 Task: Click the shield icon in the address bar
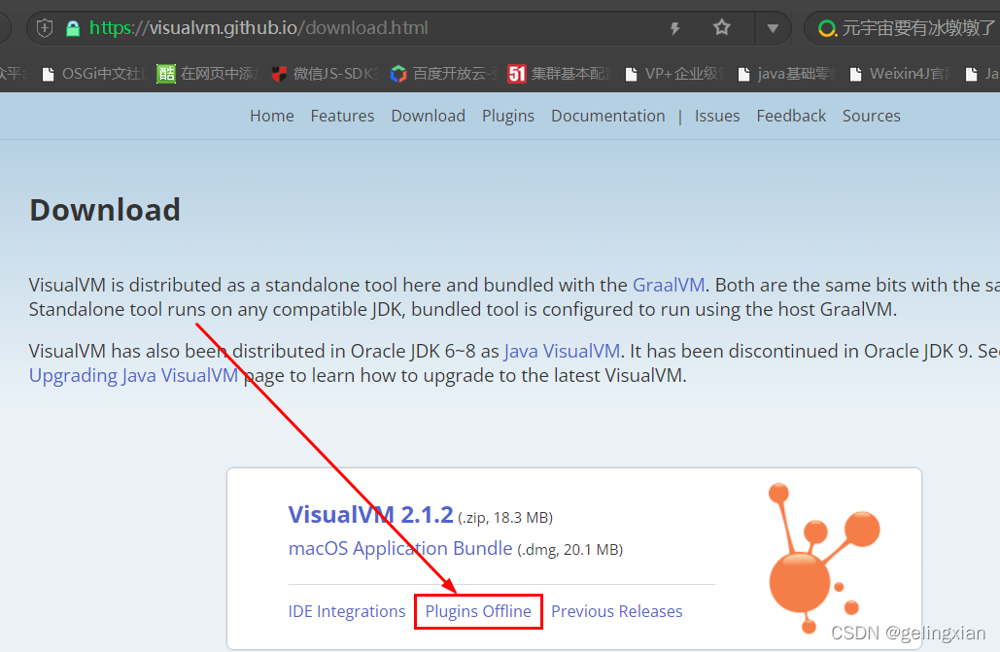click(43, 27)
